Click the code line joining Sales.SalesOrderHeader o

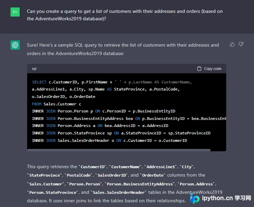click(x=109, y=140)
